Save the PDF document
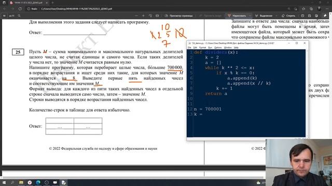The width and height of the screenshot is (332, 186). click(x=309, y=16)
